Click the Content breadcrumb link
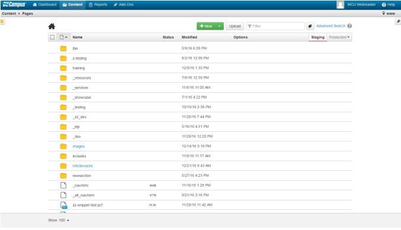 (9, 14)
